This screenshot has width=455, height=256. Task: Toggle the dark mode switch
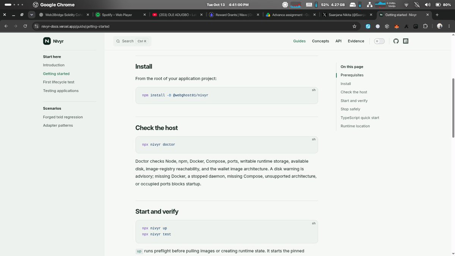[379, 41]
